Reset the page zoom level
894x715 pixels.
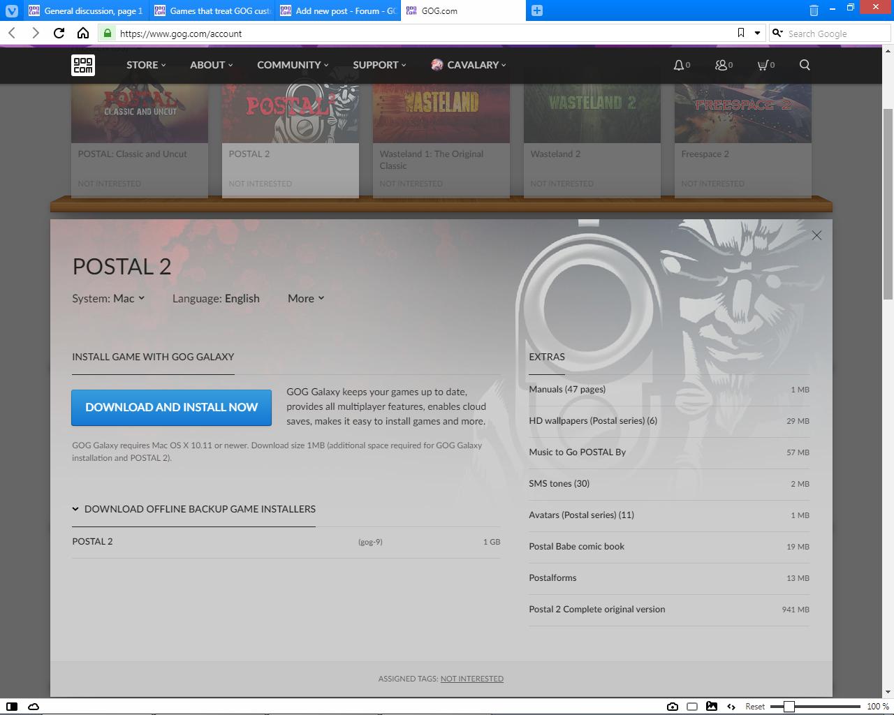pyautogui.click(x=755, y=707)
